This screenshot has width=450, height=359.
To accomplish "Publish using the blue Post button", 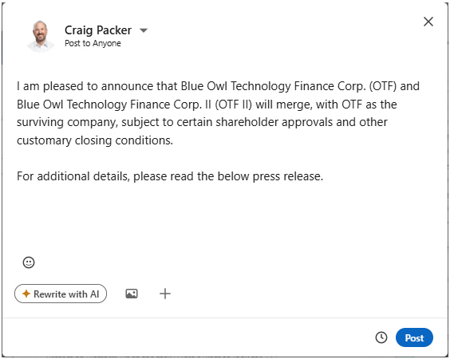I will coord(414,337).
